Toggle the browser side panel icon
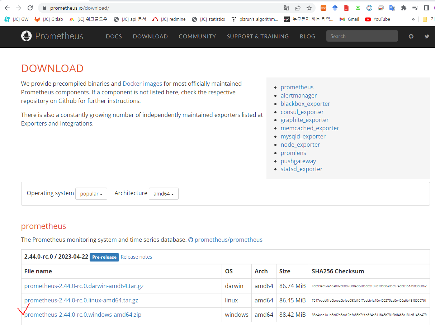 click(426, 8)
